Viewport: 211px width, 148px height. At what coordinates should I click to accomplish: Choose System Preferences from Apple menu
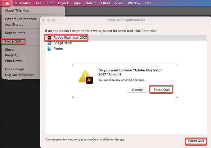pos(22,19)
